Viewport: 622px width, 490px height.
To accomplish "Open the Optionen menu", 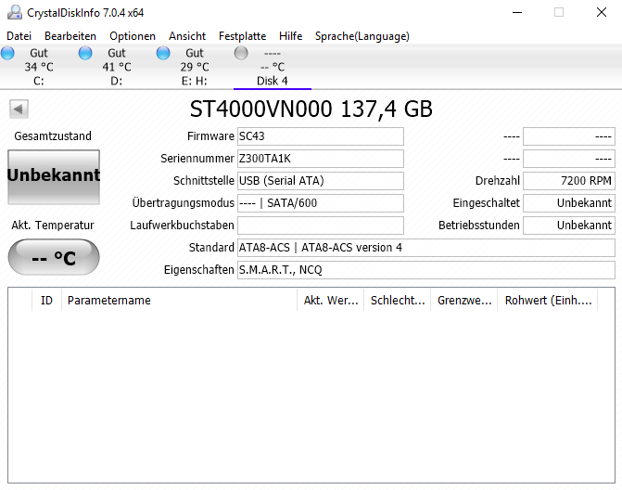I will click(133, 36).
